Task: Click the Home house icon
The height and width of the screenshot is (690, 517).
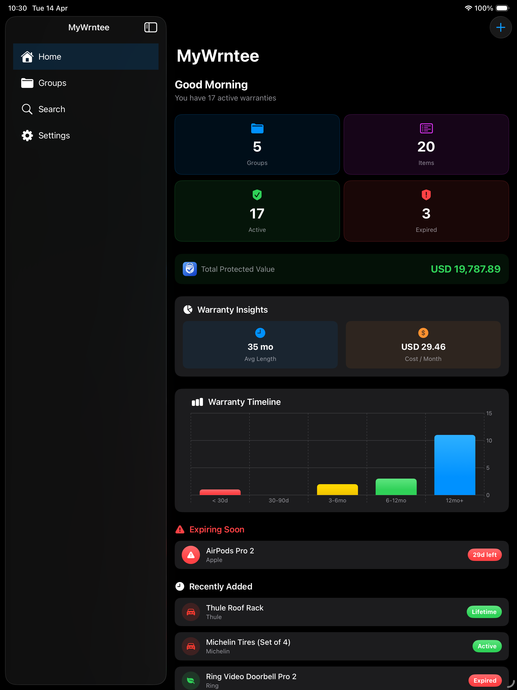Action: [27, 57]
